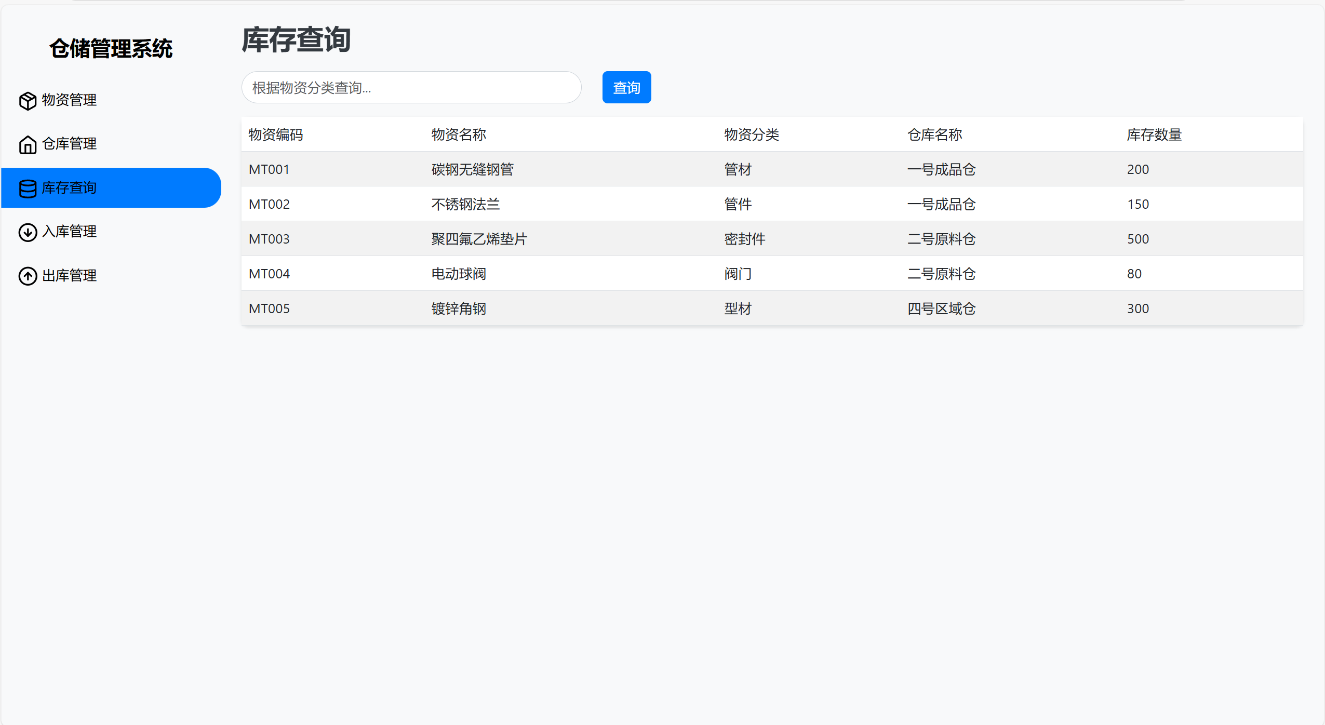Select the 物资管理 package icon
This screenshot has width=1325, height=725.
point(27,101)
